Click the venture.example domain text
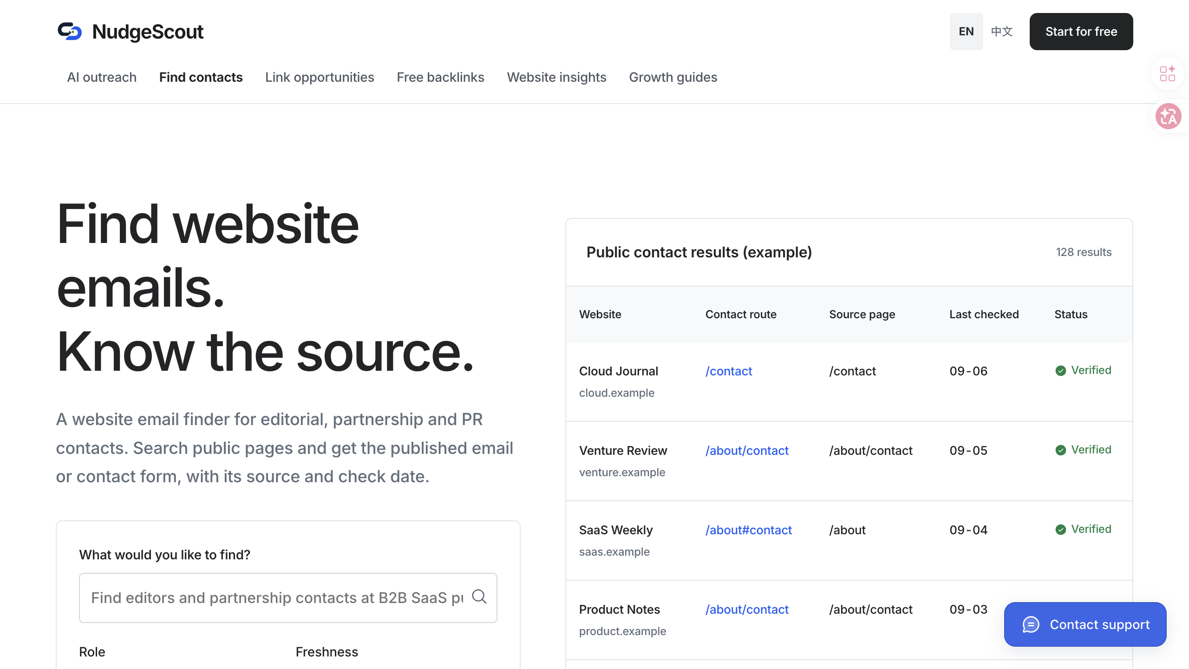1189x669 pixels. (622, 472)
